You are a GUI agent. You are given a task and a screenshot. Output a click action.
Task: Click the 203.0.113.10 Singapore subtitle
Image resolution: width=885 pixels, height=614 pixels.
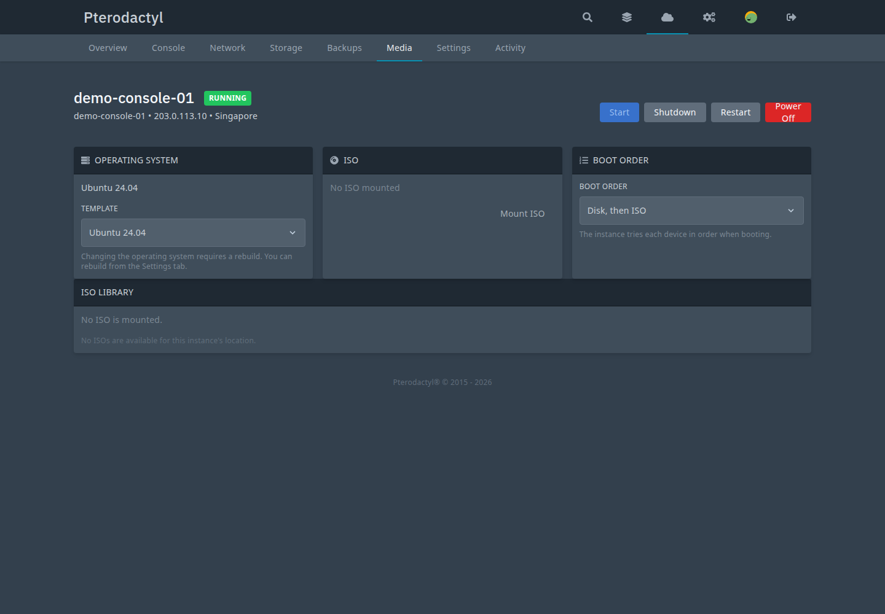click(x=165, y=116)
